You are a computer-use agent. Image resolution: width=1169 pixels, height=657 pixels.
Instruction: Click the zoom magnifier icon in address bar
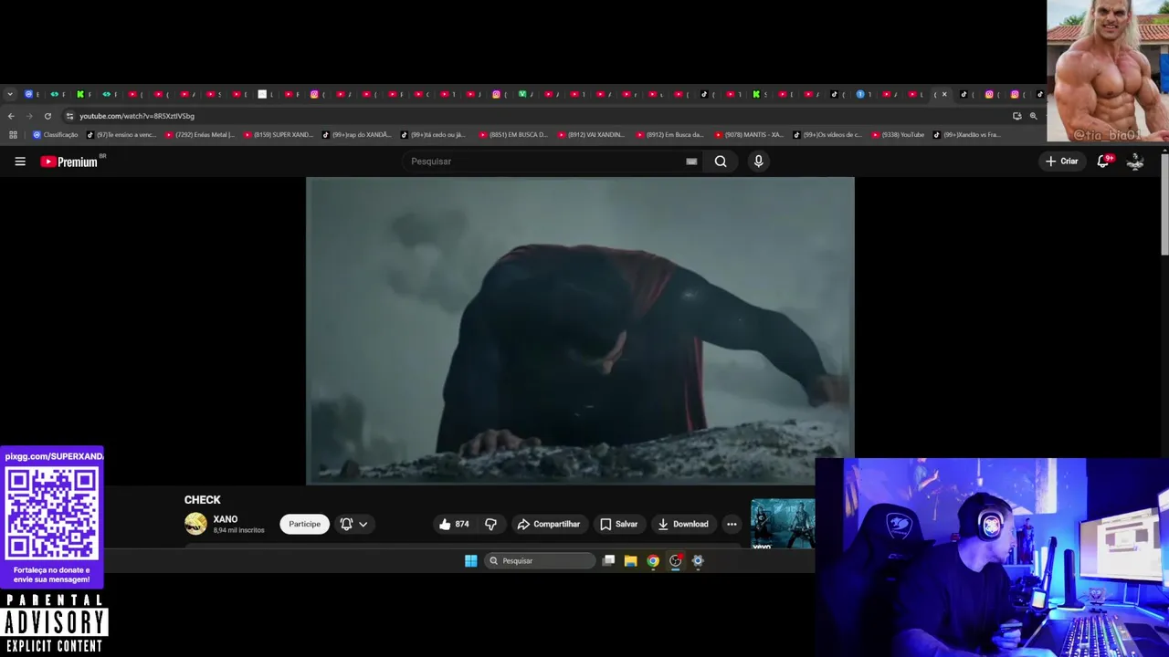[1033, 116]
